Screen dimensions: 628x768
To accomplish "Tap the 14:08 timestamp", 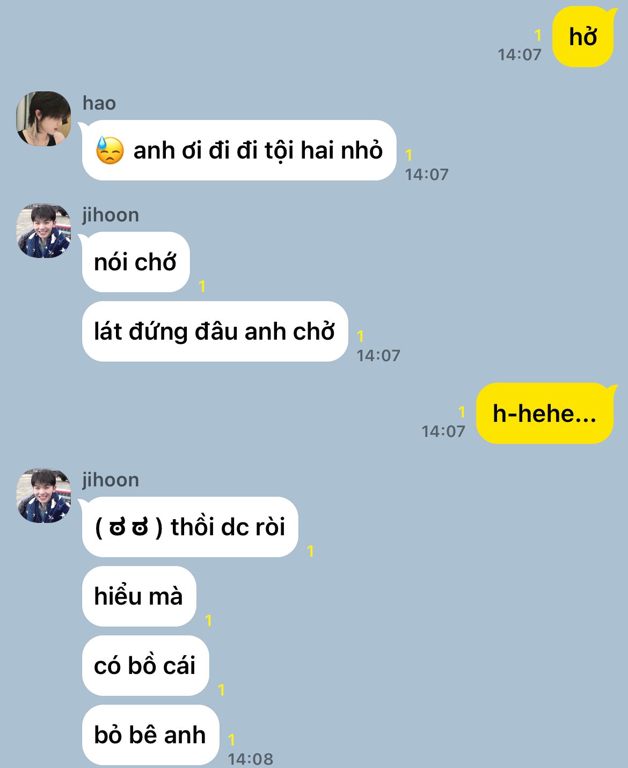I will pos(251,759).
